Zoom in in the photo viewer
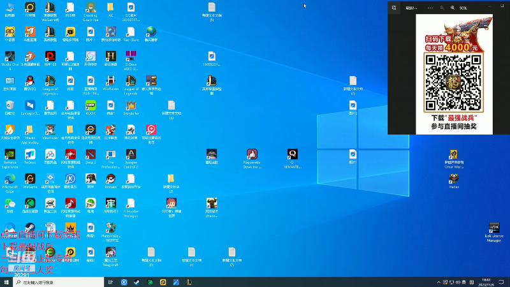 click(x=453, y=8)
